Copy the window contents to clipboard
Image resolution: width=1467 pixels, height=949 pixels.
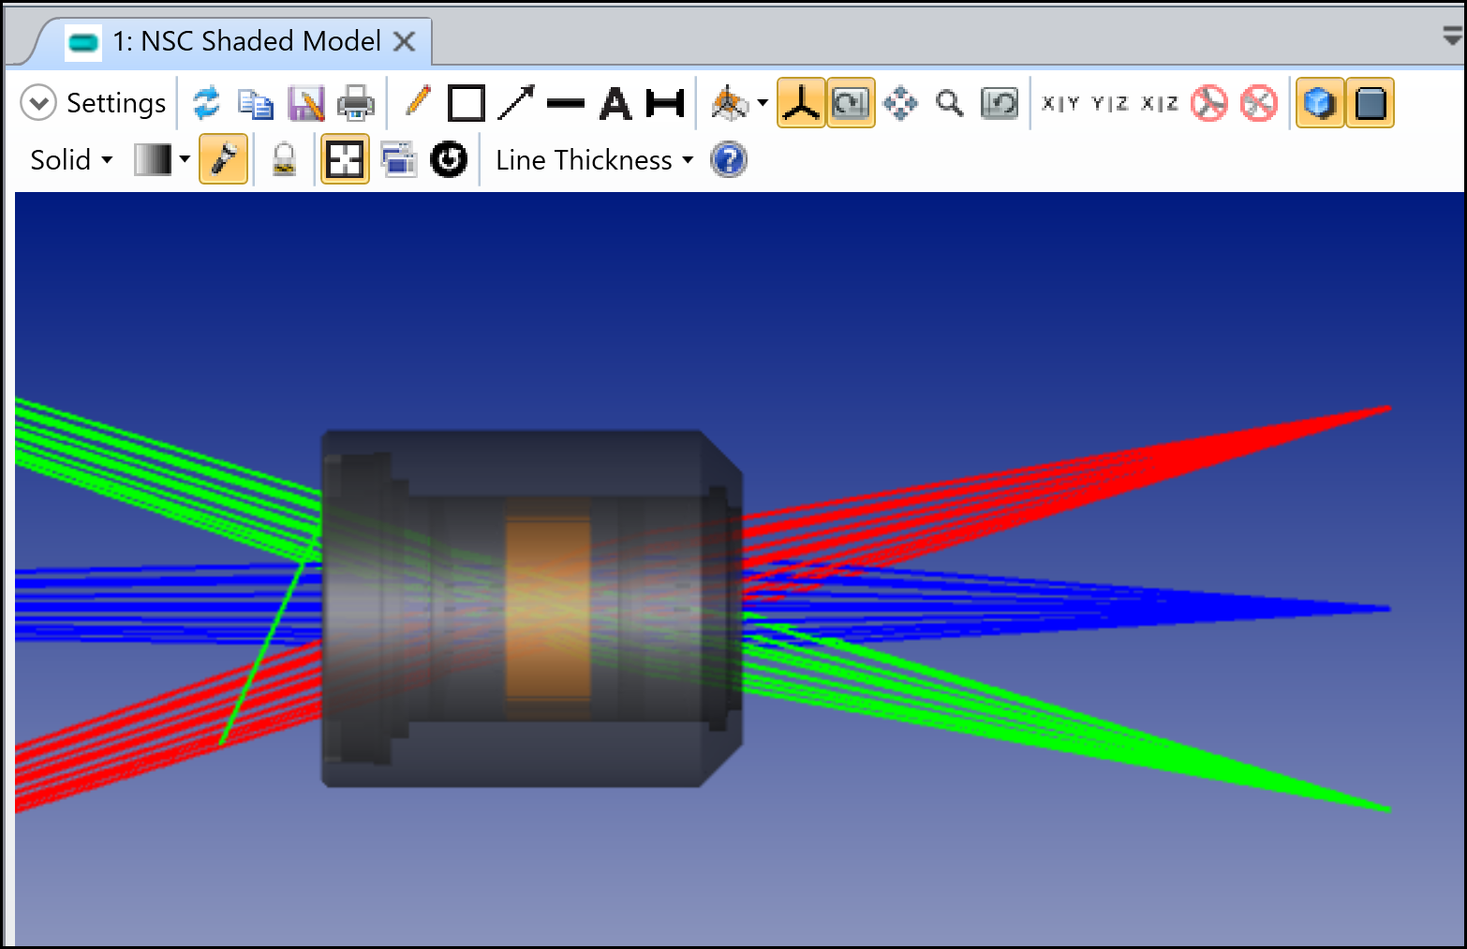point(255,103)
